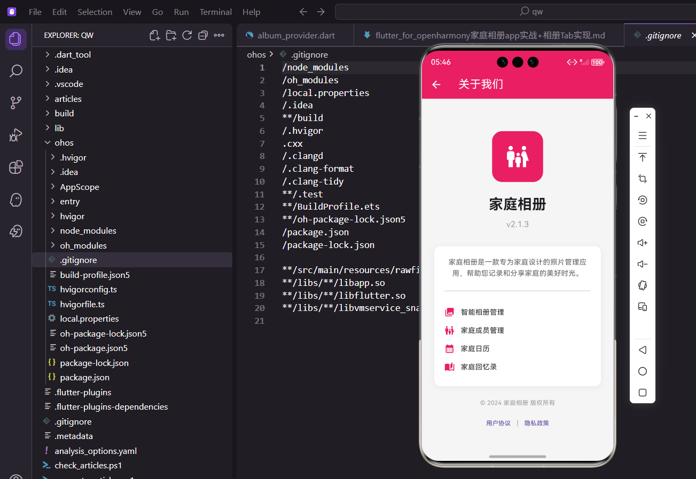Click line 7 text .cxx in editor
Viewport: 696px width, 479px height.
pyautogui.click(x=293, y=143)
